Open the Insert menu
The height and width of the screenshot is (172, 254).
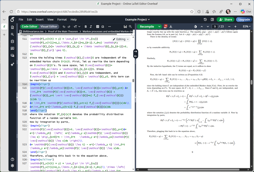tap(40, 19)
